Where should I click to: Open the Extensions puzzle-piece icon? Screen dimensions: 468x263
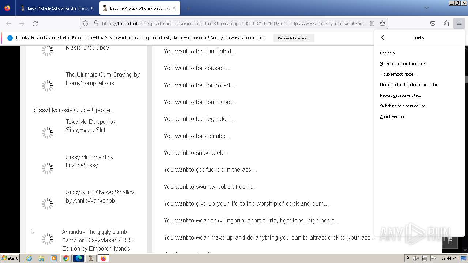pyautogui.click(x=446, y=23)
